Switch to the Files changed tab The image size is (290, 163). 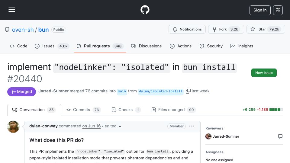pos(173,110)
